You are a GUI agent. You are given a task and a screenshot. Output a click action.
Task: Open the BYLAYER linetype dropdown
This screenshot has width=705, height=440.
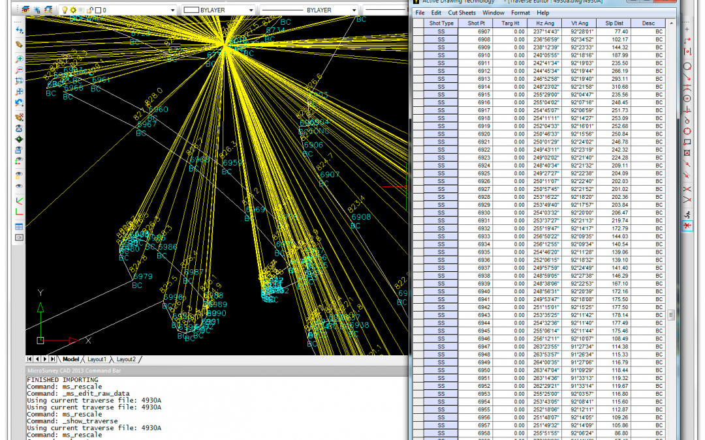click(354, 10)
